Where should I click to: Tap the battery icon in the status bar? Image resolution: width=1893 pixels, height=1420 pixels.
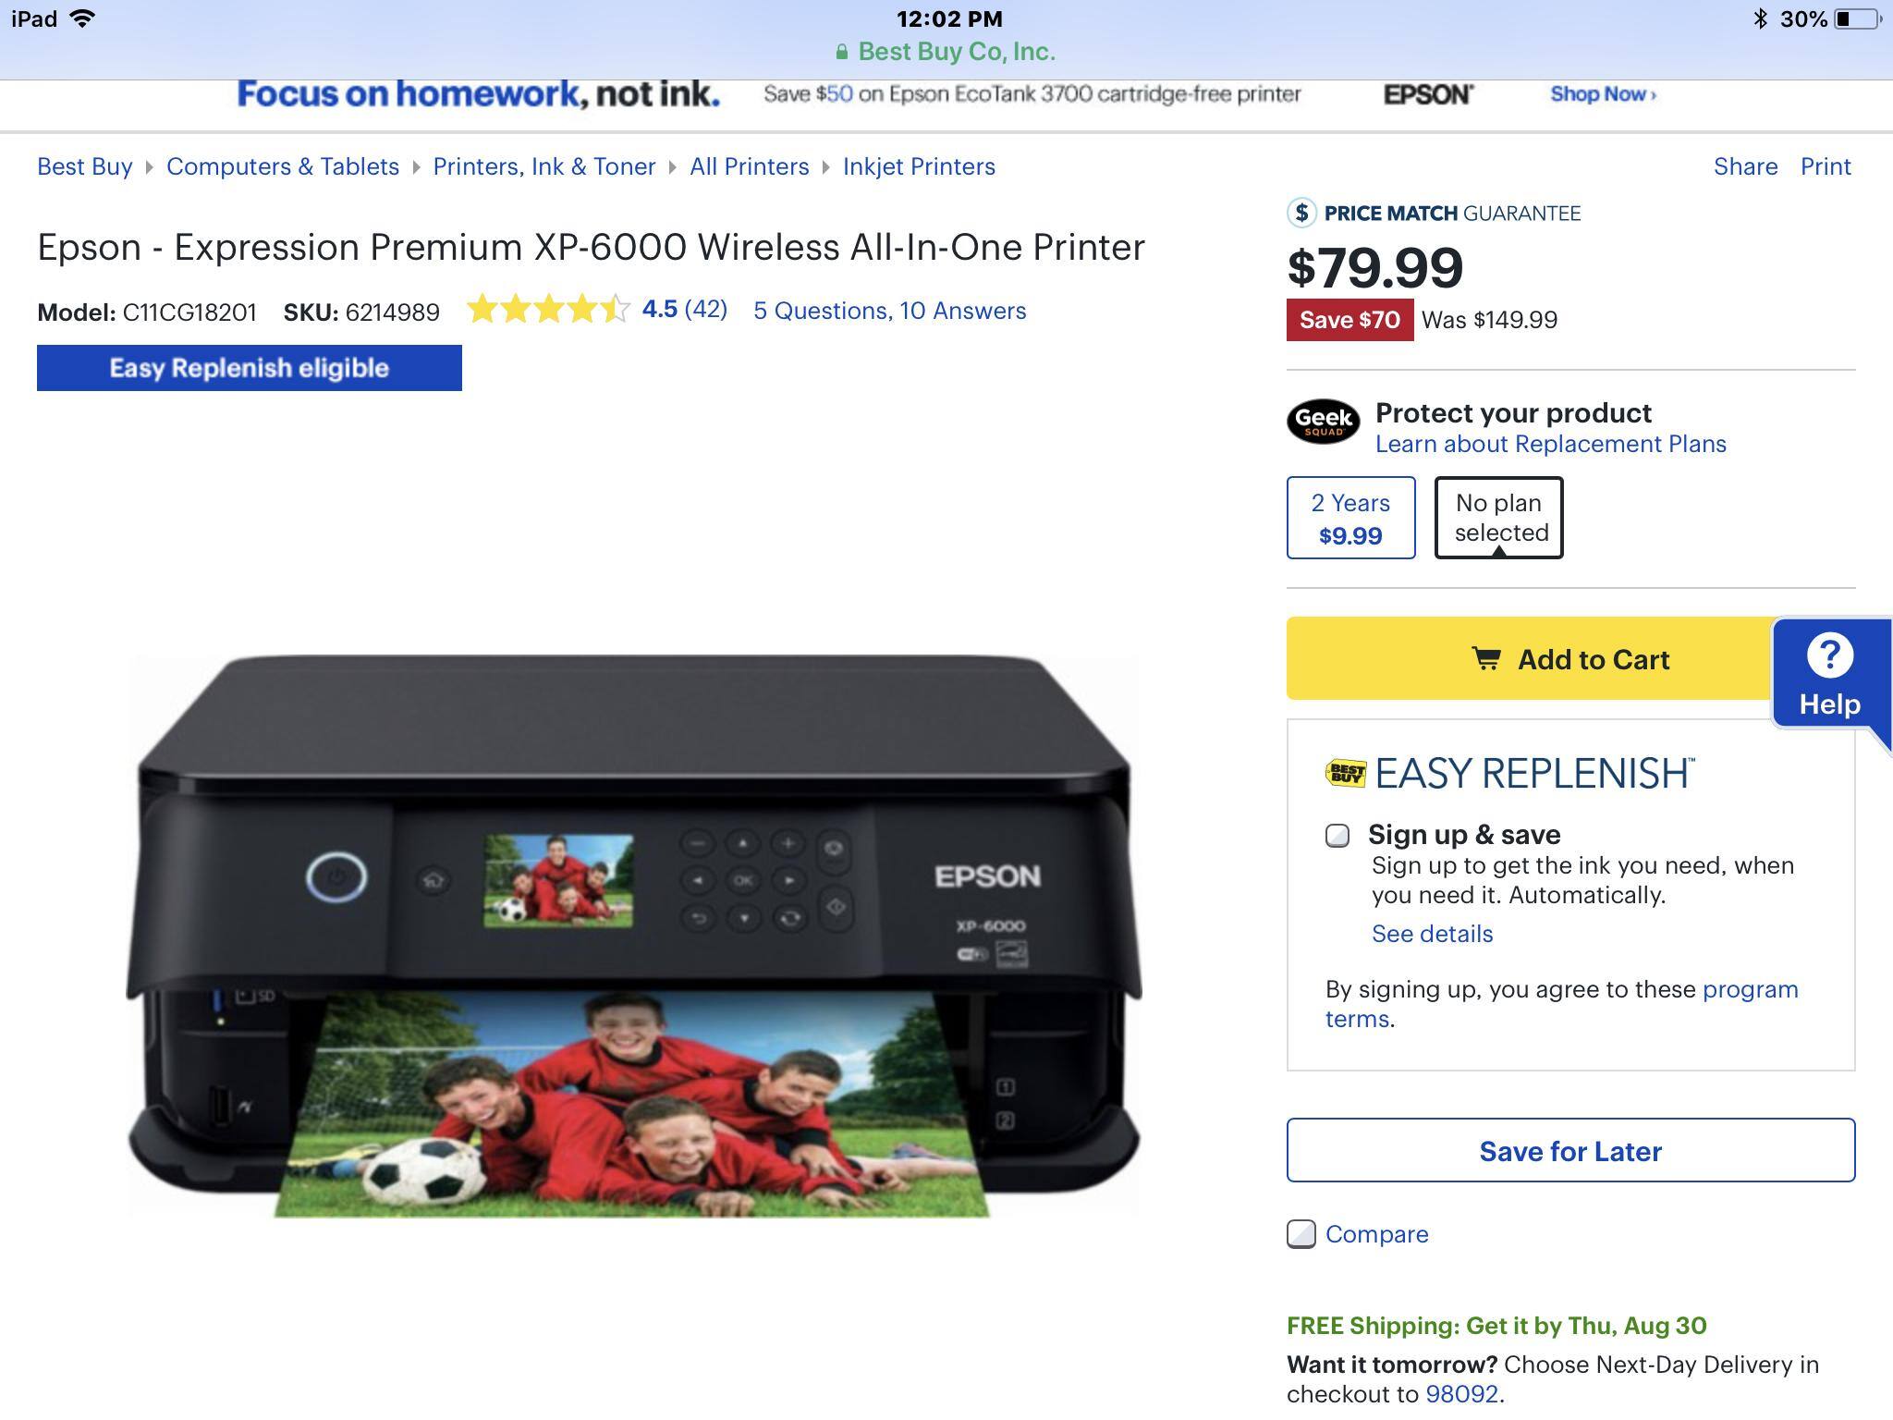[x=1857, y=18]
